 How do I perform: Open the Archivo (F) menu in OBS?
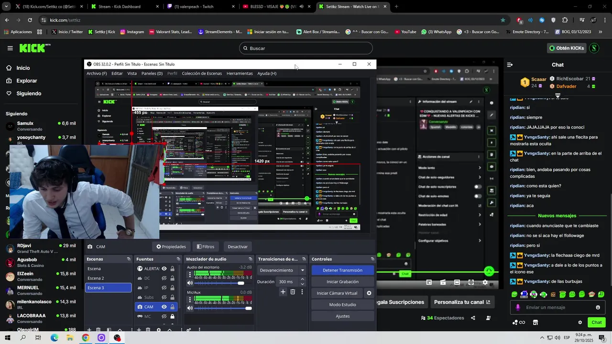pyautogui.click(x=97, y=74)
